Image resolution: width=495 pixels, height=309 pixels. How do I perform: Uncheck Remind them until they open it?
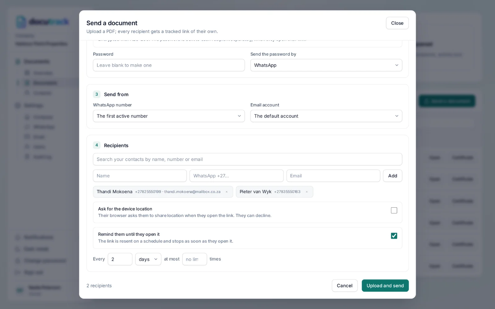tap(394, 236)
